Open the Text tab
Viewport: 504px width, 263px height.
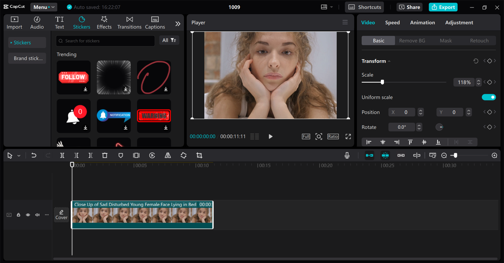[x=59, y=23]
